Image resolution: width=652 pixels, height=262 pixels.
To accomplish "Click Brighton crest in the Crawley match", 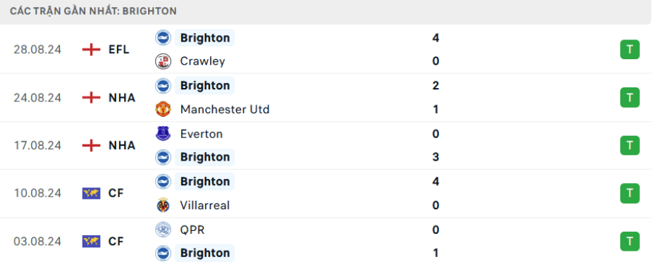I will [163, 38].
